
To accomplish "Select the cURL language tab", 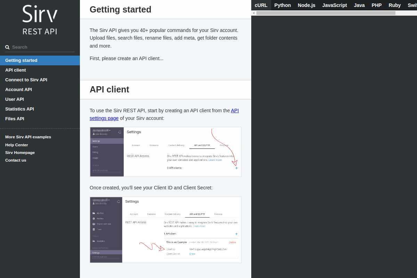I will (261, 5).
